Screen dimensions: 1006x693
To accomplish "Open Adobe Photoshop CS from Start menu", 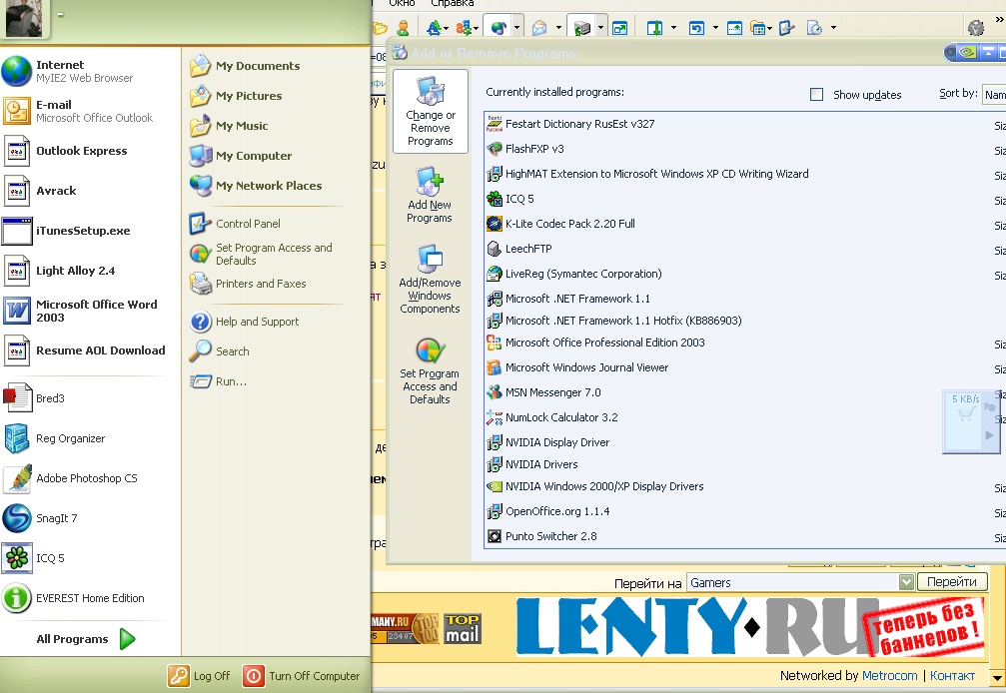I will (x=86, y=478).
